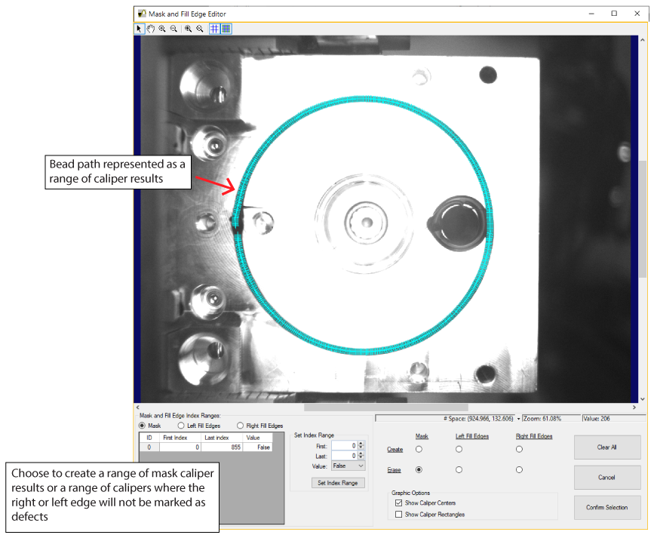Viewport: 654px width, 538px height.
Task: Select the zoom-in magnifier tool
Action: (161, 29)
